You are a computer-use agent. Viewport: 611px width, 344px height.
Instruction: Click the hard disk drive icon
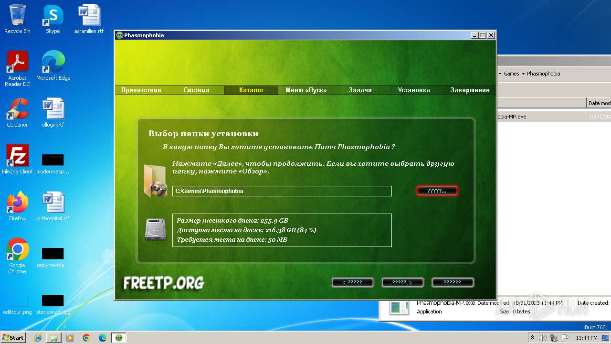pyautogui.click(x=155, y=229)
